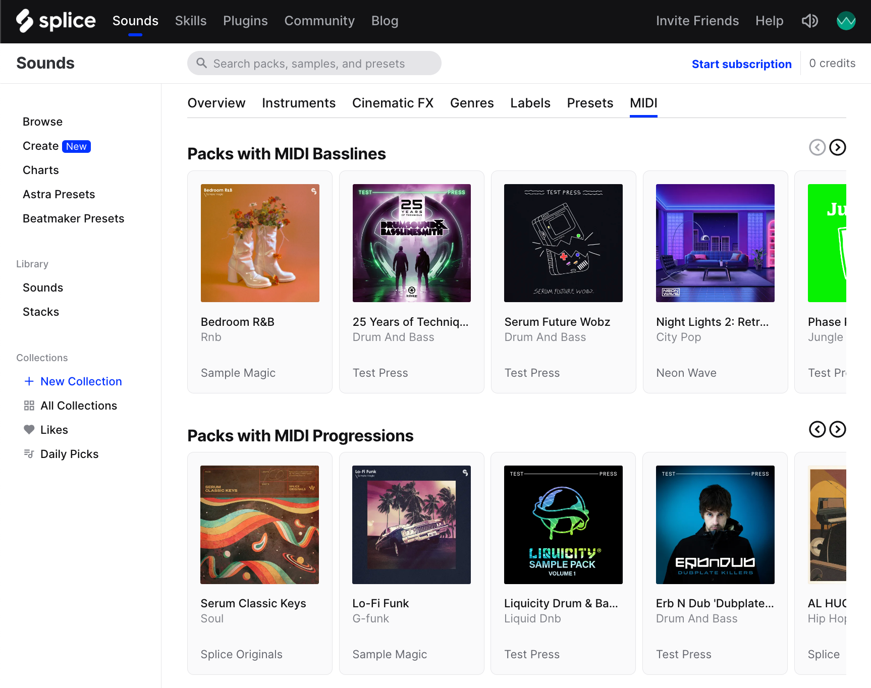Advance MIDI Progressions carousel forward
Image resolution: width=871 pixels, height=688 pixels.
[x=838, y=429]
